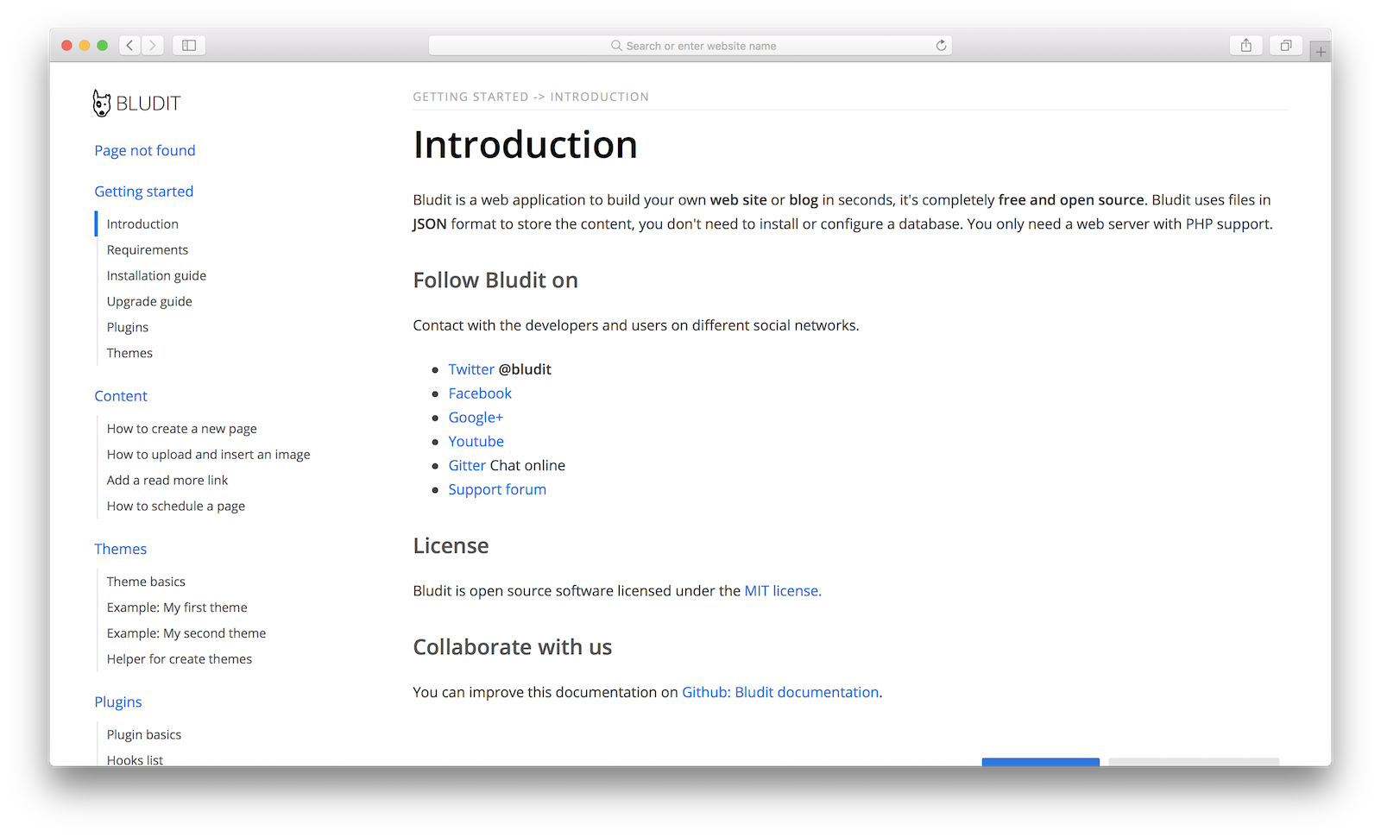Open the Page not found link
The width and height of the screenshot is (1381, 837).
[145, 150]
